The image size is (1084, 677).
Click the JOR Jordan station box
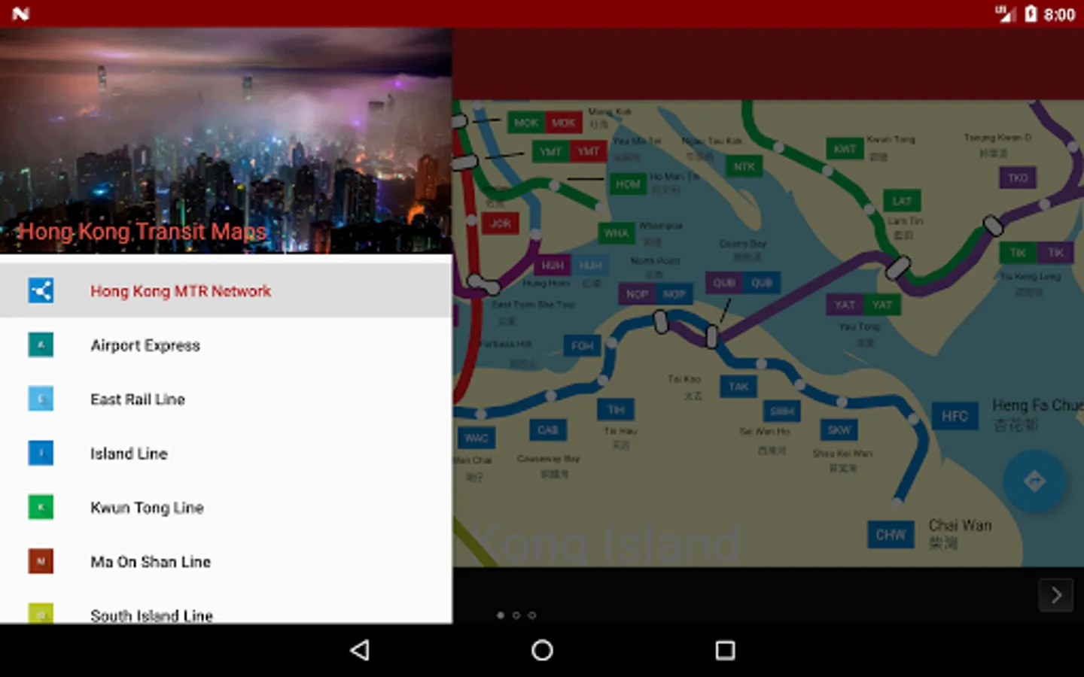pos(501,223)
